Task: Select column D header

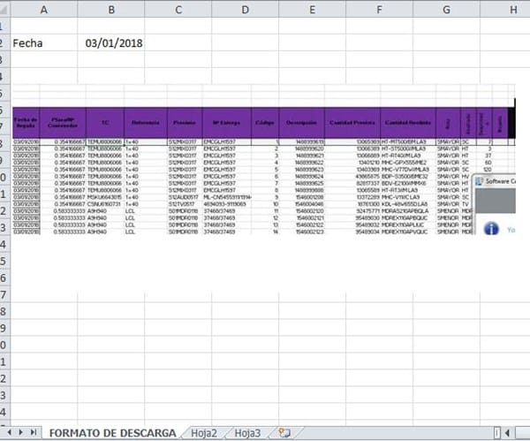Action: (x=245, y=9)
